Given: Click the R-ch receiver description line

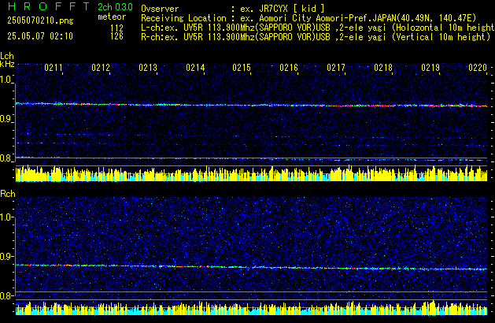Looking at the screenshot, I should click(x=316, y=37).
